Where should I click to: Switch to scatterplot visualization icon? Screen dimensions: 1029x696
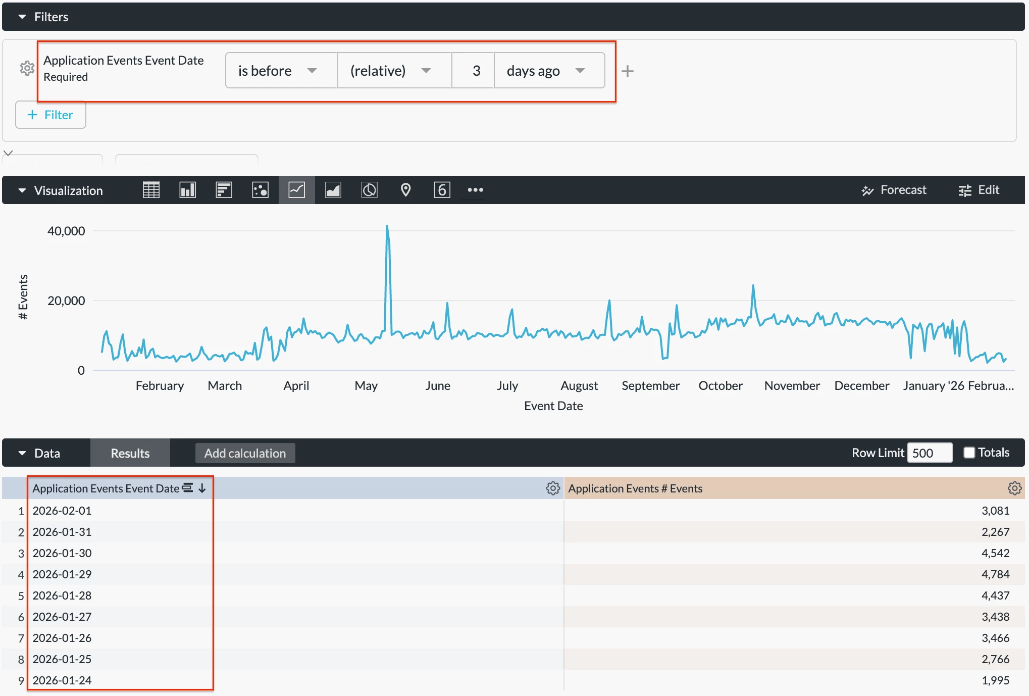pyautogui.click(x=260, y=190)
